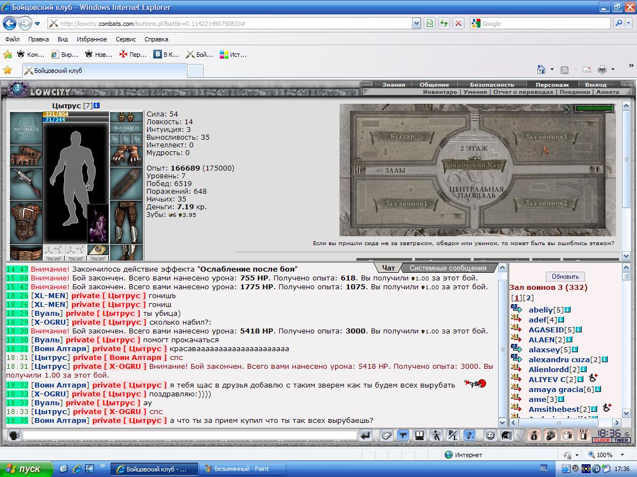Screen dimensions: 637x477
Task: Click the EXIT door icon
Action: (584, 435)
